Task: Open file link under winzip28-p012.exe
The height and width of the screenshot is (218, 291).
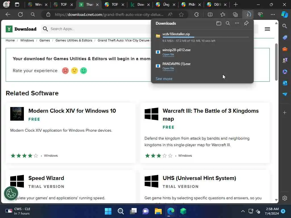Action: tap(168, 54)
